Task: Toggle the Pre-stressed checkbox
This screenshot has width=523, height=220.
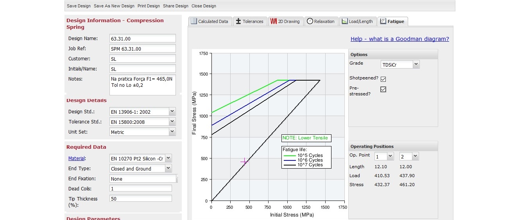Action: click(x=383, y=90)
